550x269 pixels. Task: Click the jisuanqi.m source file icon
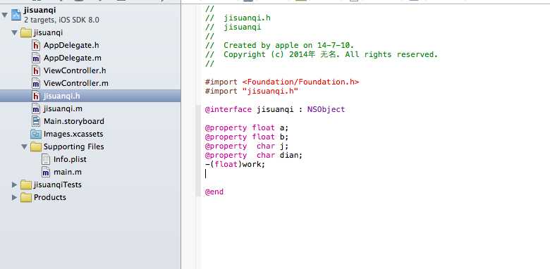pos(36,108)
